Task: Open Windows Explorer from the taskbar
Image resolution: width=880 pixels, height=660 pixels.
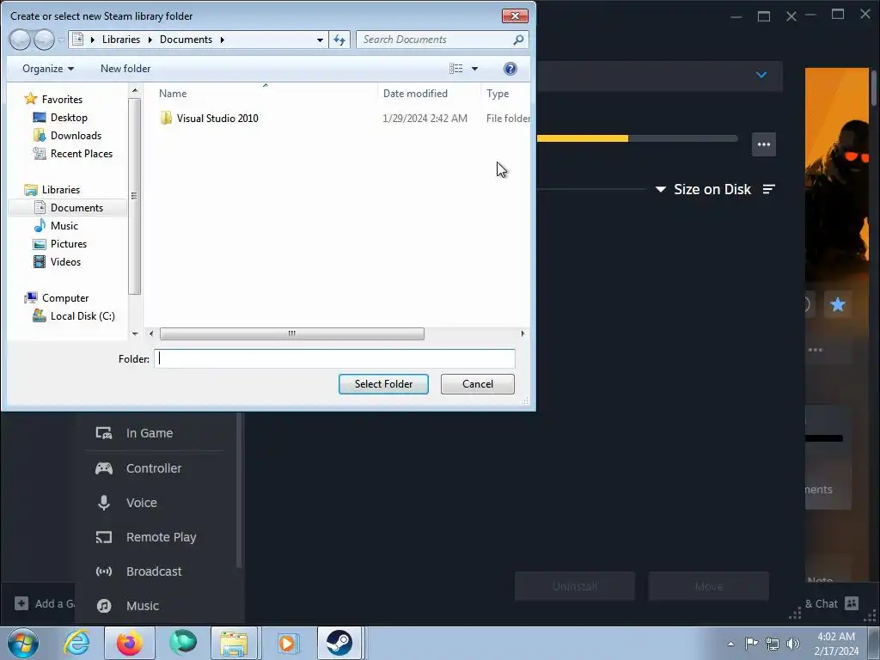Action: [234, 643]
